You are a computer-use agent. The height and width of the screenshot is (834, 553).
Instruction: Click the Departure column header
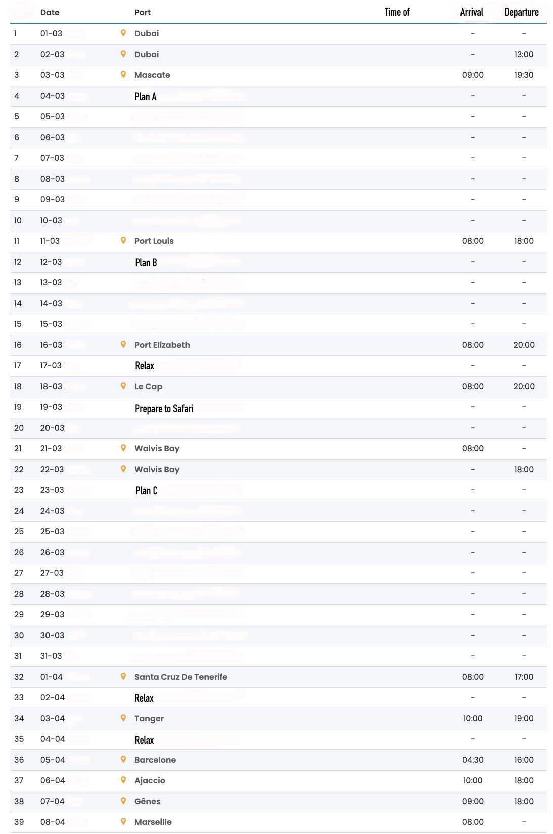(x=522, y=12)
